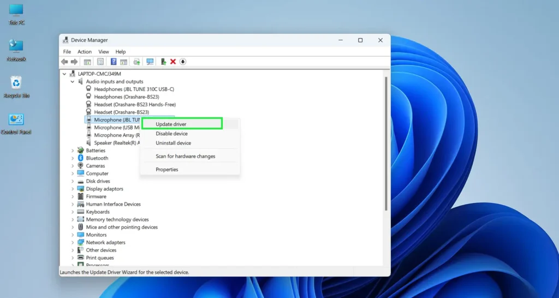
Task: Click the Keyboards category icon
Action: coord(81,212)
